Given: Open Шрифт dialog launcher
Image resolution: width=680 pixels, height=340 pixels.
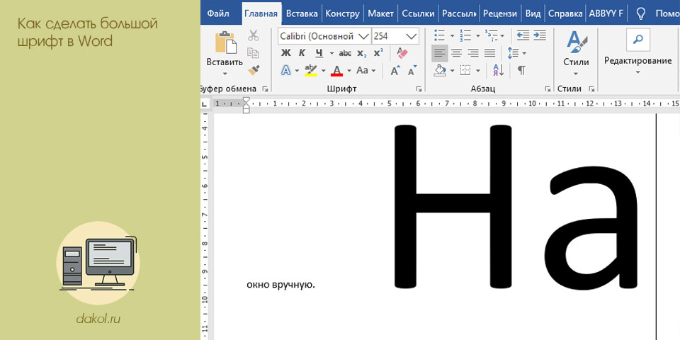Looking at the screenshot, I should pos(419,89).
